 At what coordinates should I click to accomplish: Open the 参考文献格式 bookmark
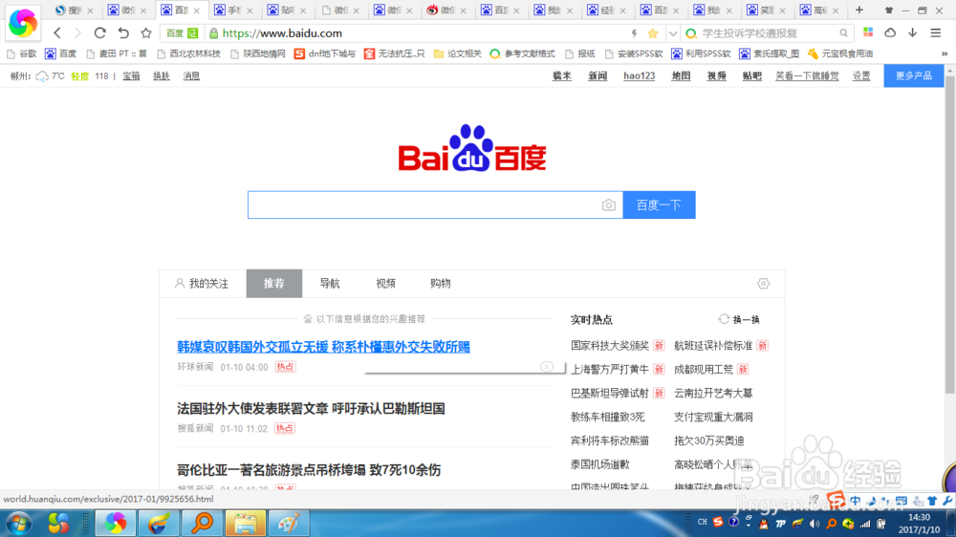click(x=523, y=54)
